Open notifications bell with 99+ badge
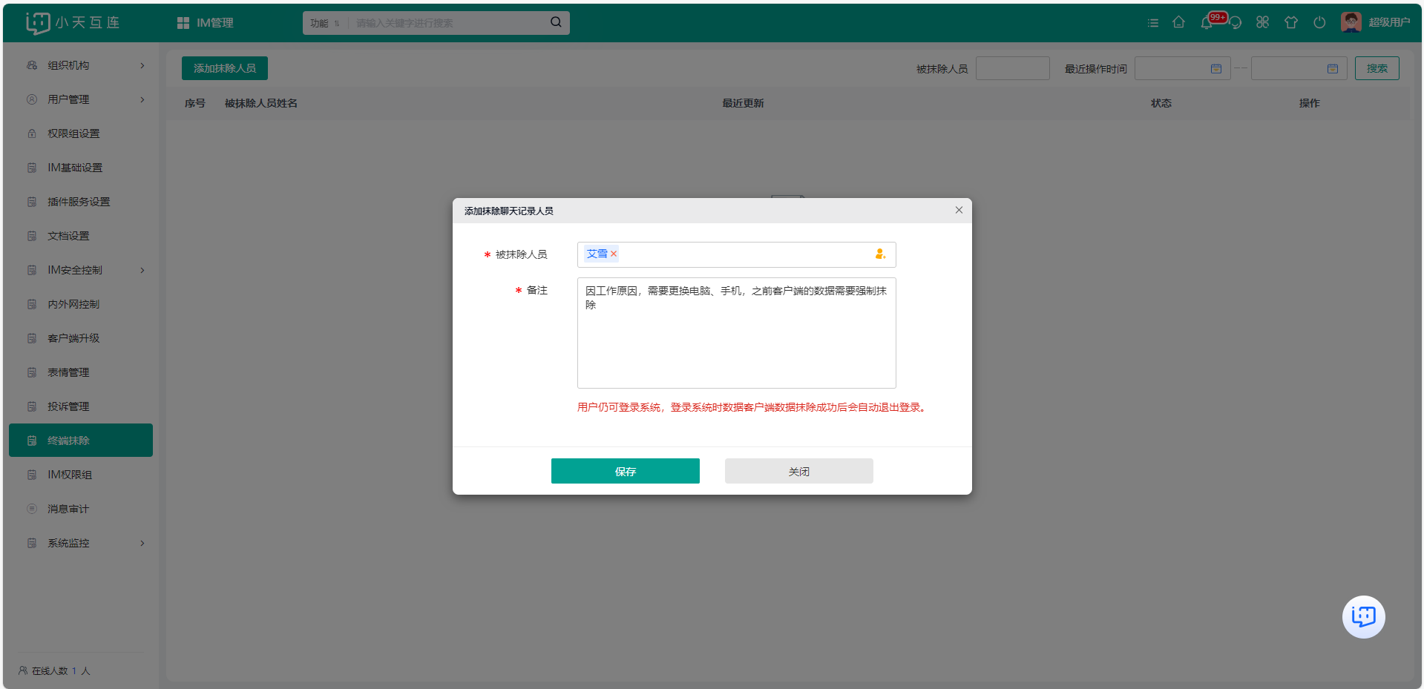 (1207, 22)
